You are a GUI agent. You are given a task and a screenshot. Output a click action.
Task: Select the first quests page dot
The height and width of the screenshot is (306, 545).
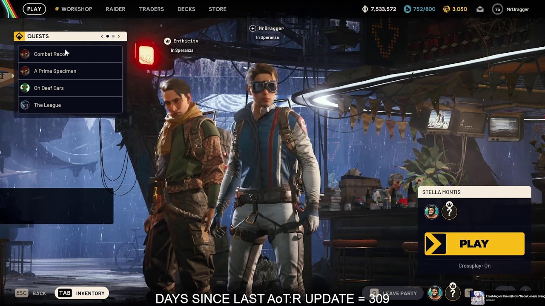tap(108, 37)
